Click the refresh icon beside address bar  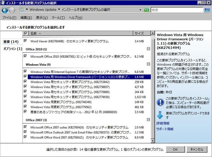tap(146, 10)
